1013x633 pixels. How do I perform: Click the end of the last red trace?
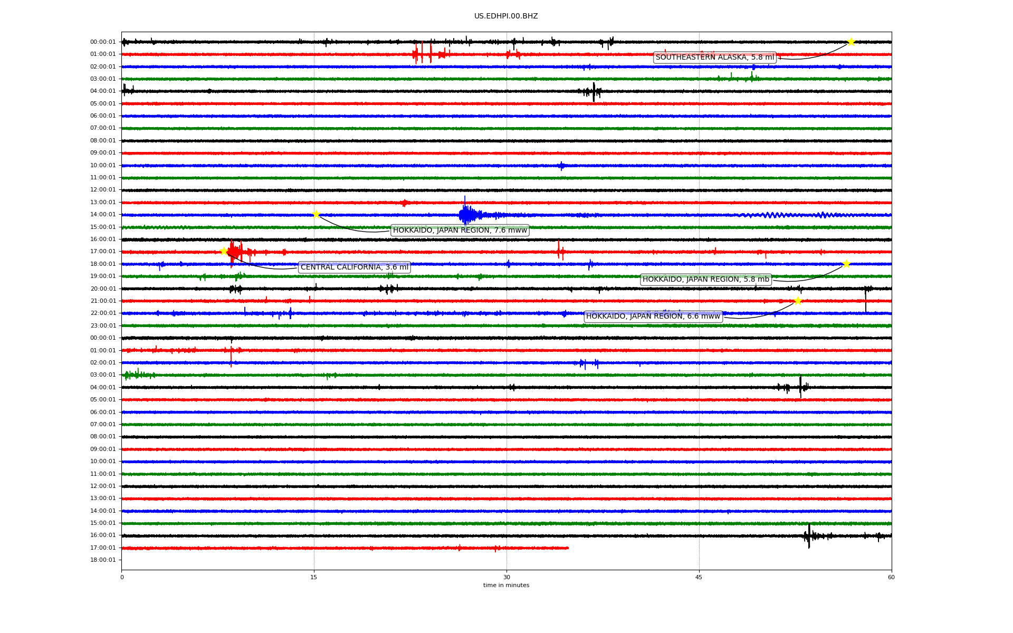pos(567,548)
